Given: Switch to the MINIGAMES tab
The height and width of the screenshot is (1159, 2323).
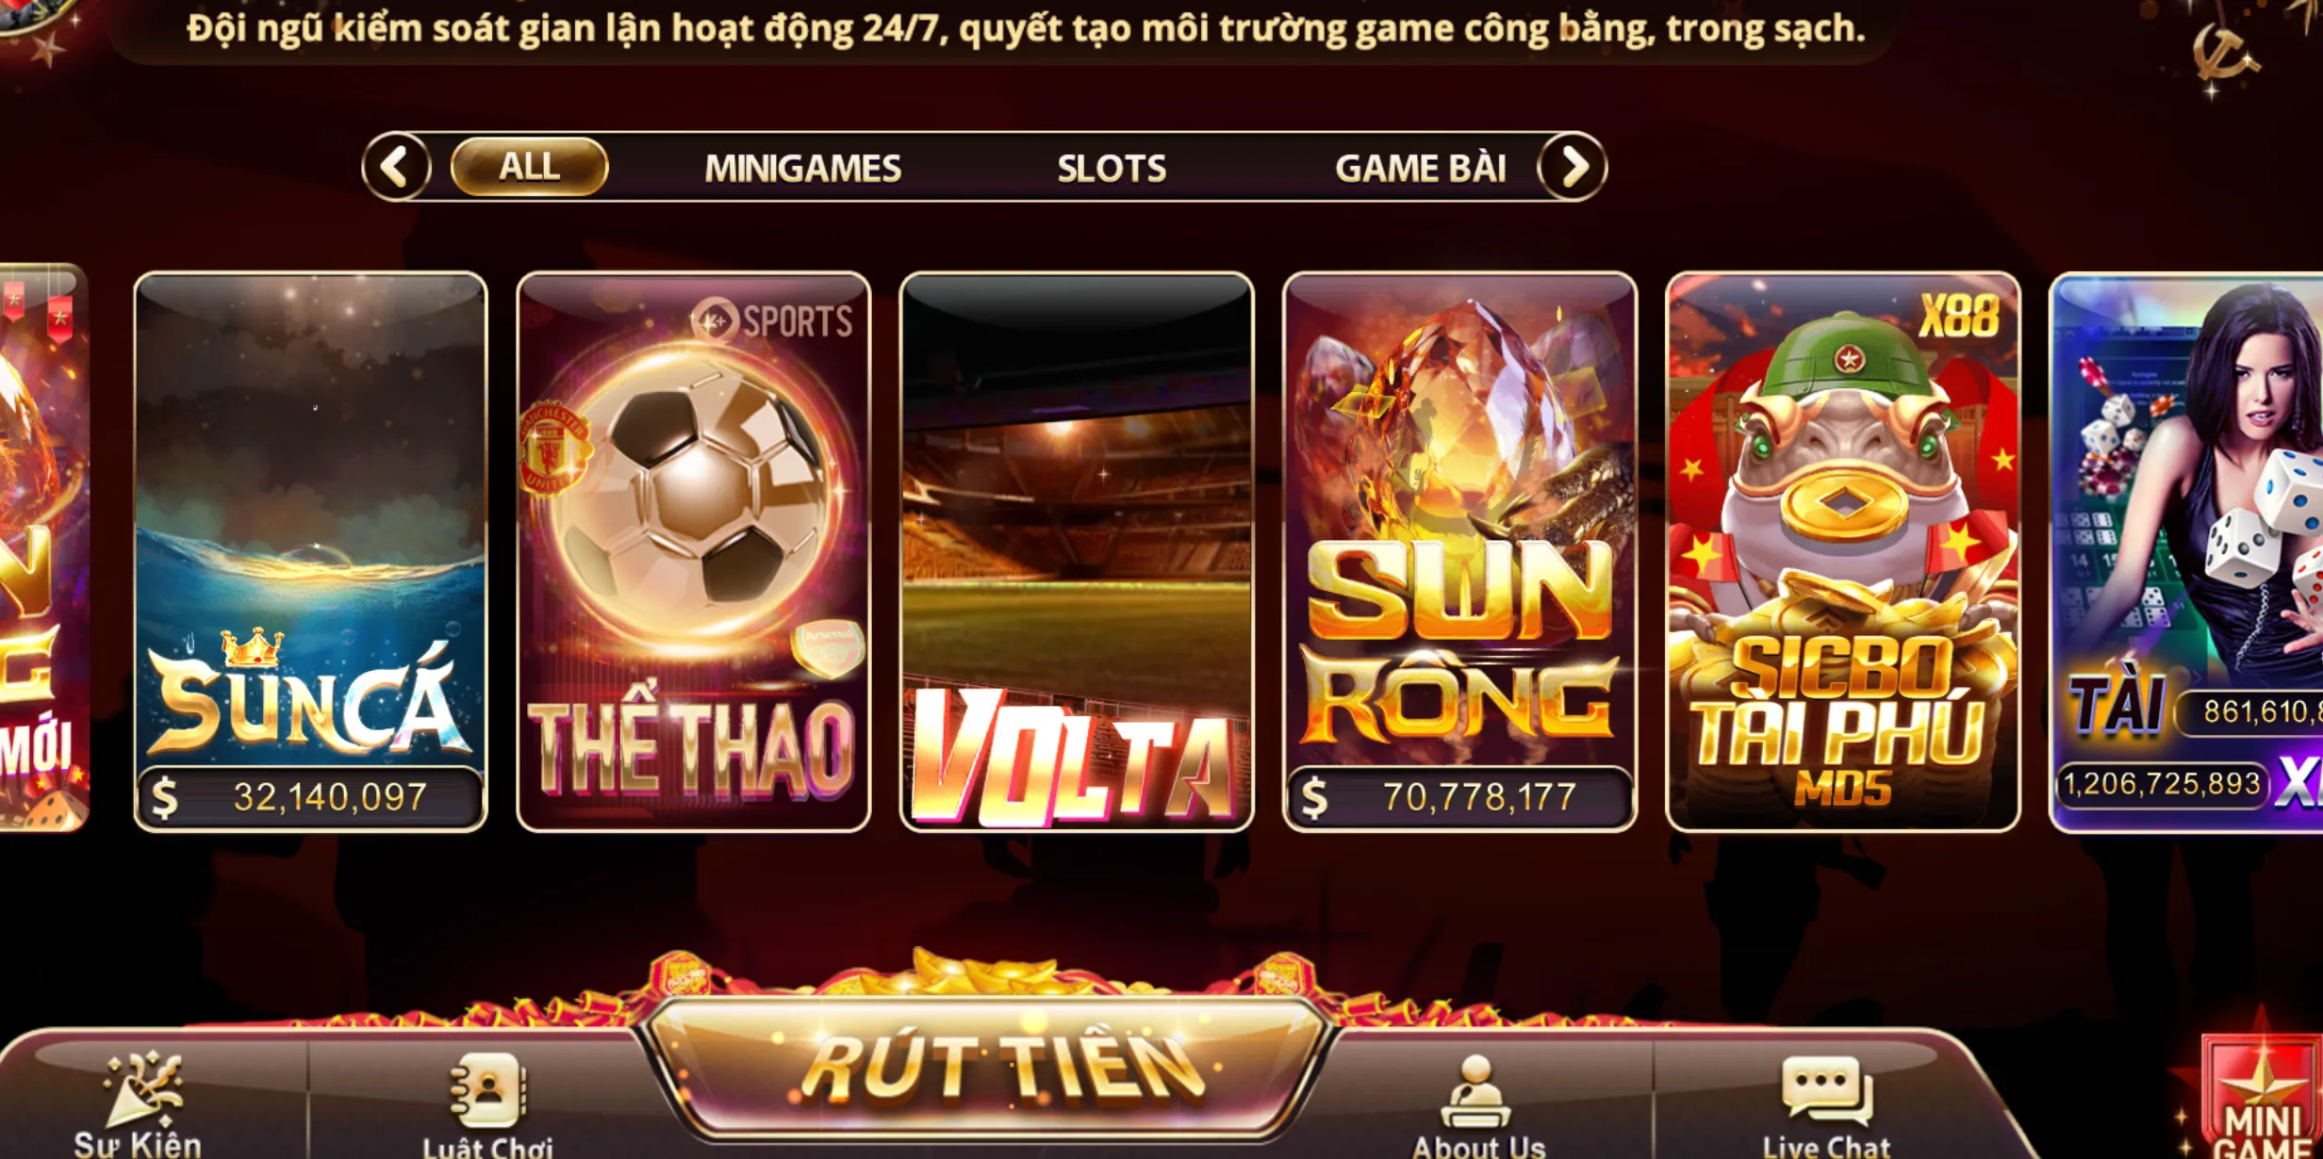Looking at the screenshot, I should click(802, 169).
